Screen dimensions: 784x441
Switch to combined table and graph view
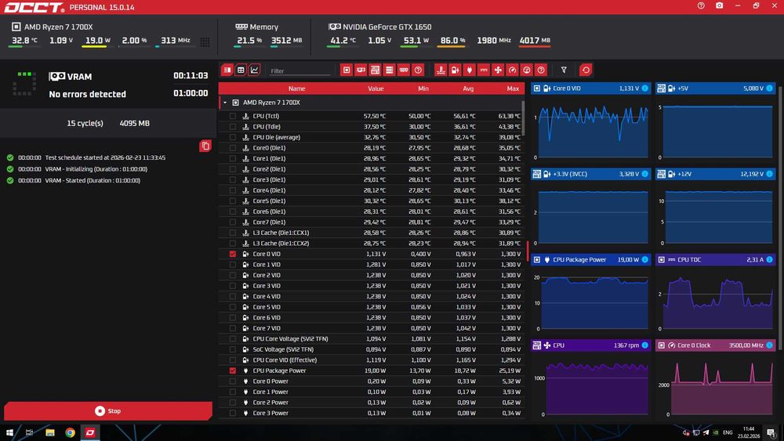tap(227, 70)
